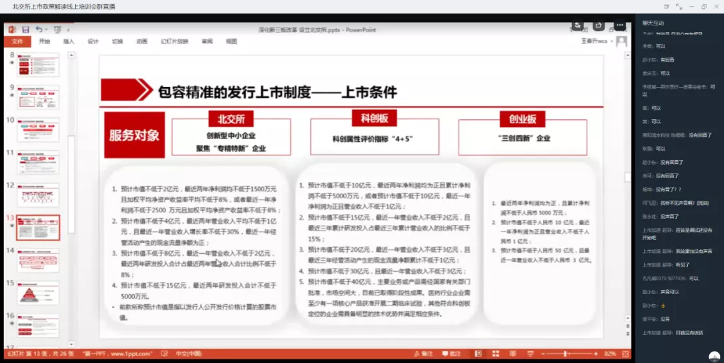The image size is (724, 363).
Task: Switch to the 插入 ribbon tab
Action: (x=68, y=42)
